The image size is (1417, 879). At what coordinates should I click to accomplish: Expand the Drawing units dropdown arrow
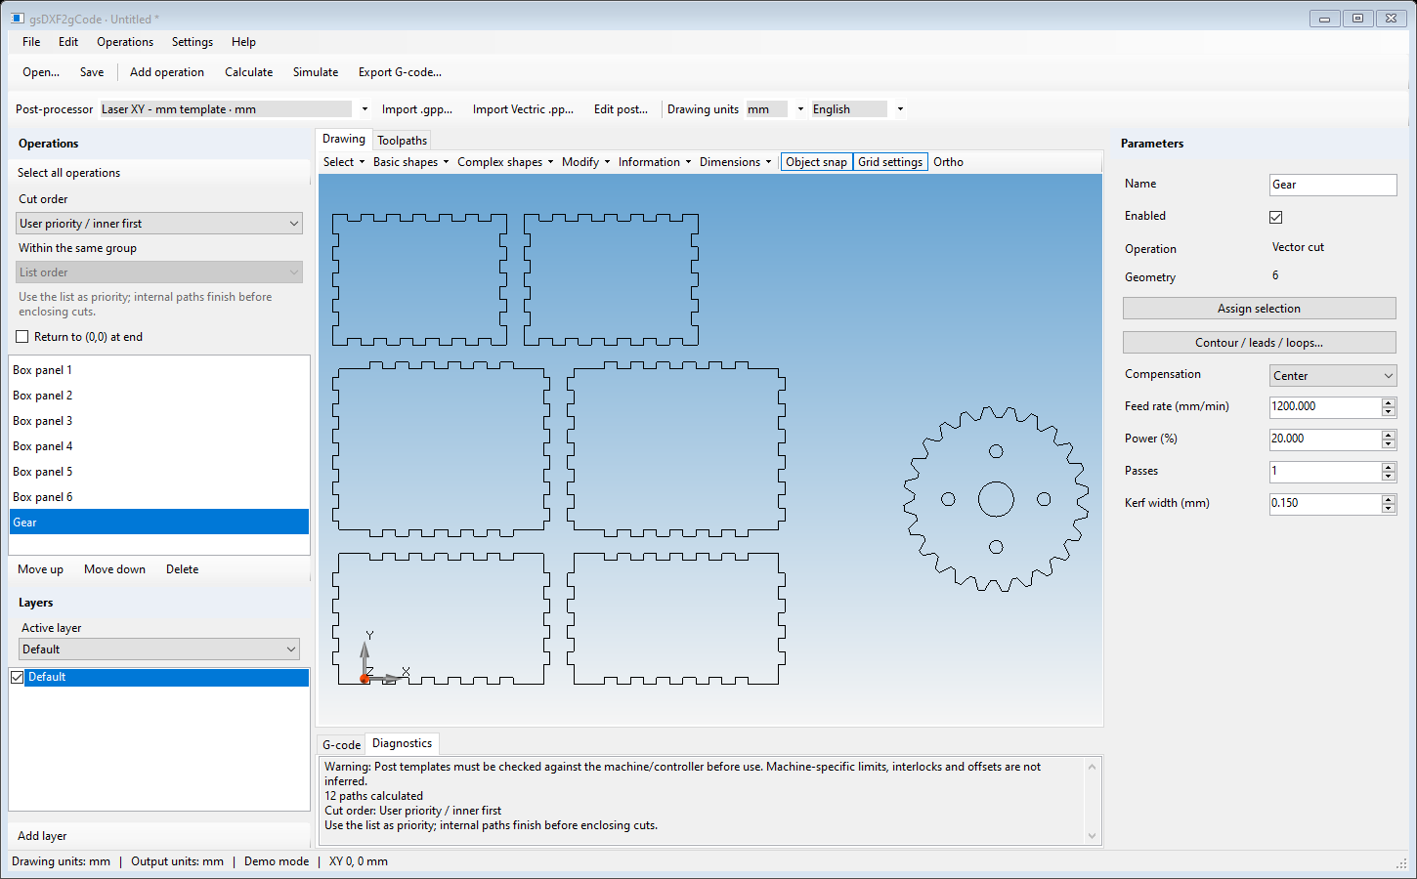pos(800,109)
